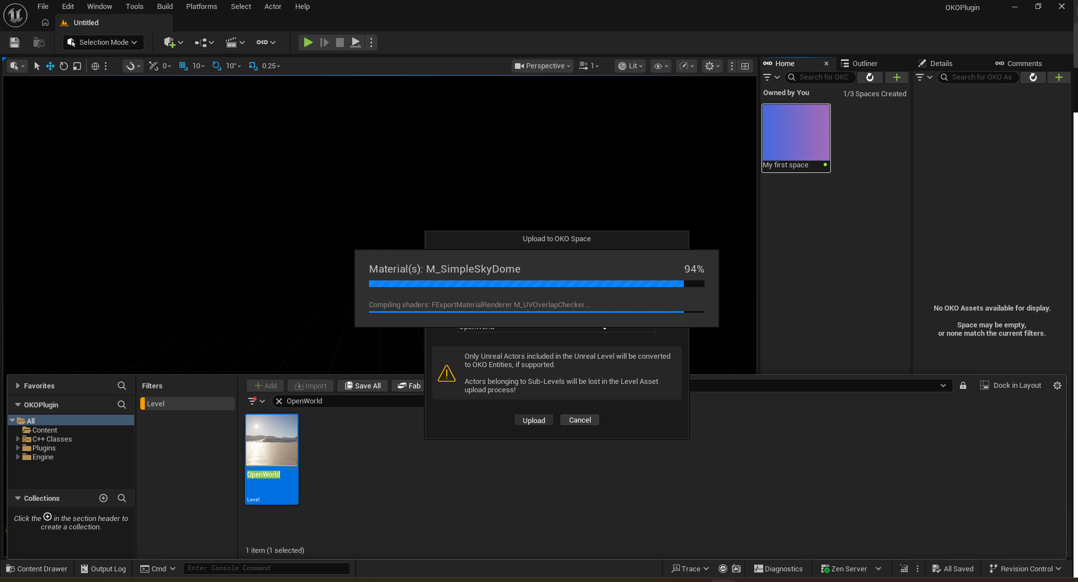1078x582 pixels.
Task: Activate the rotate gizmo tool
Action: click(x=64, y=66)
